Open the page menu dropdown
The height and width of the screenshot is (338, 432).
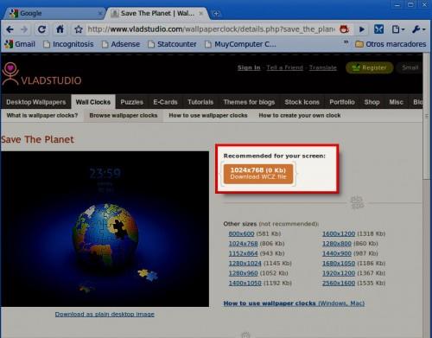tap(398, 29)
